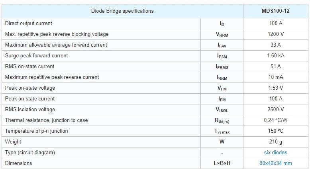Select the Thermal resistance, junction to case label
The height and width of the screenshot is (169, 310).
(x=47, y=120)
